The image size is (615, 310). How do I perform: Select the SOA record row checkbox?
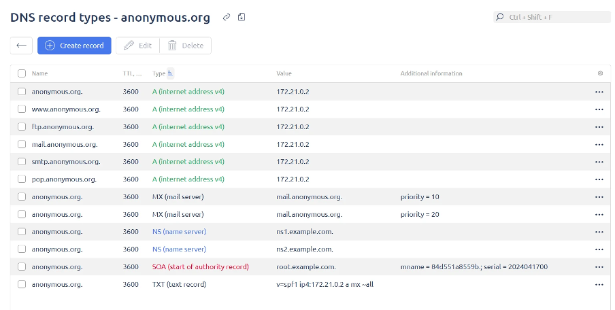click(22, 267)
